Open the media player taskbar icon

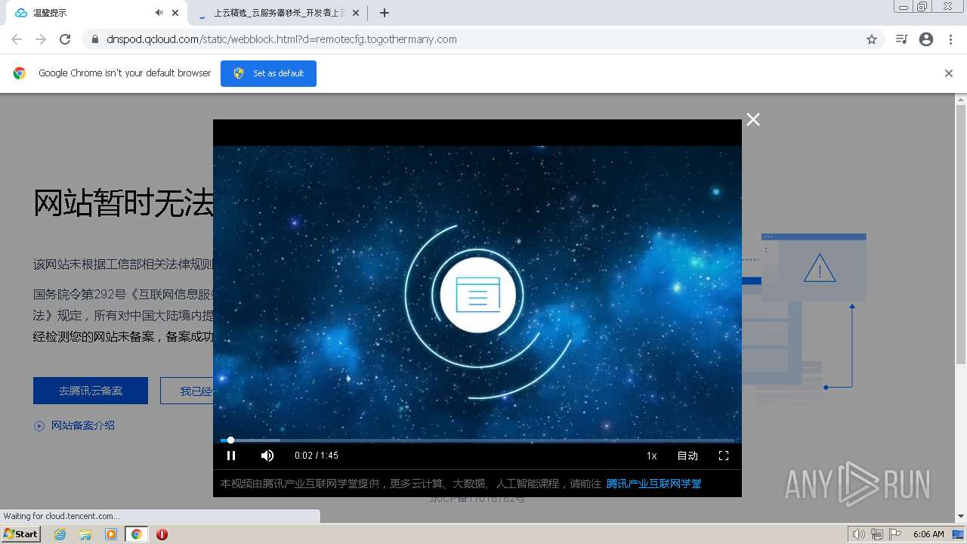tap(111, 534)
